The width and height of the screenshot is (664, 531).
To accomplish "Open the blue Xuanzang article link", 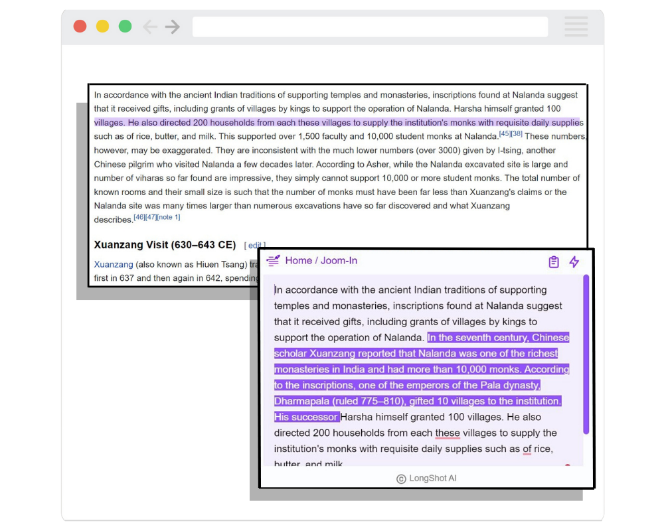I will pyautogui.click(x=114, y=264).
